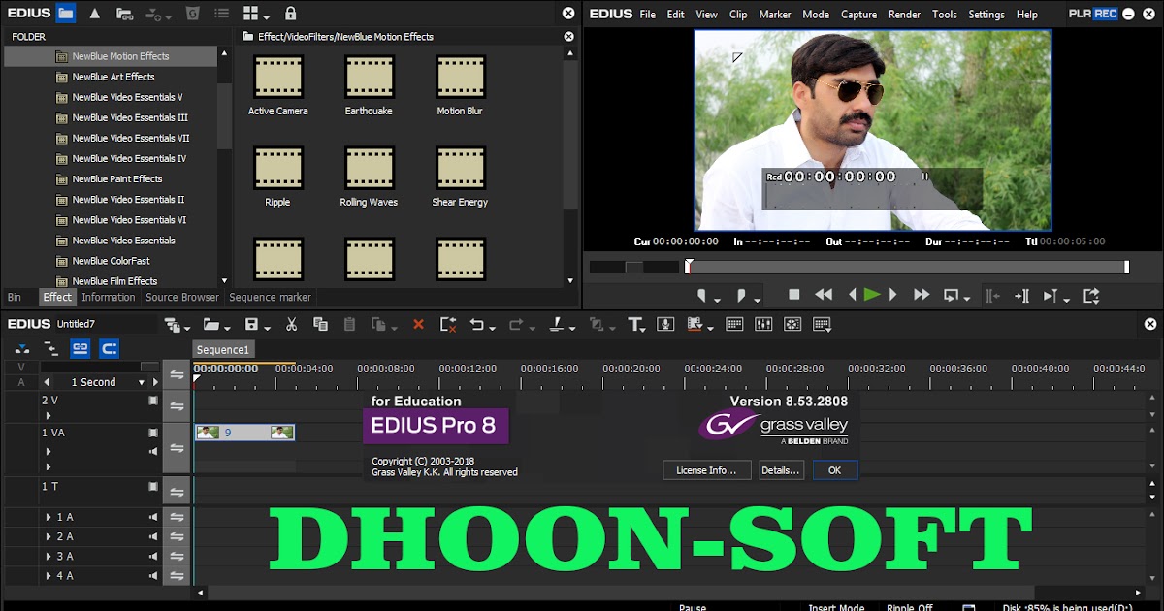Viewport: 1164px width, 611px height.
Task: Select clip 9 on the 1 VA track
Action: (x=244, y=433)
